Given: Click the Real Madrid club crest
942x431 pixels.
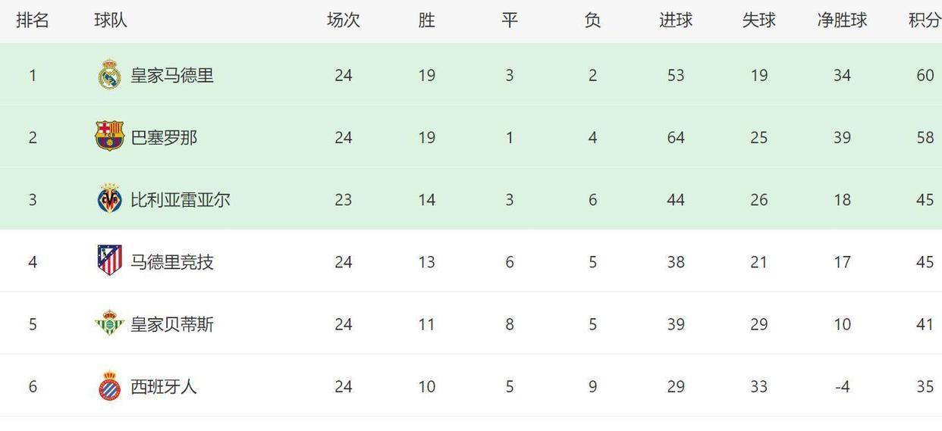Looking at the screenshot, I should click(110, 75).
